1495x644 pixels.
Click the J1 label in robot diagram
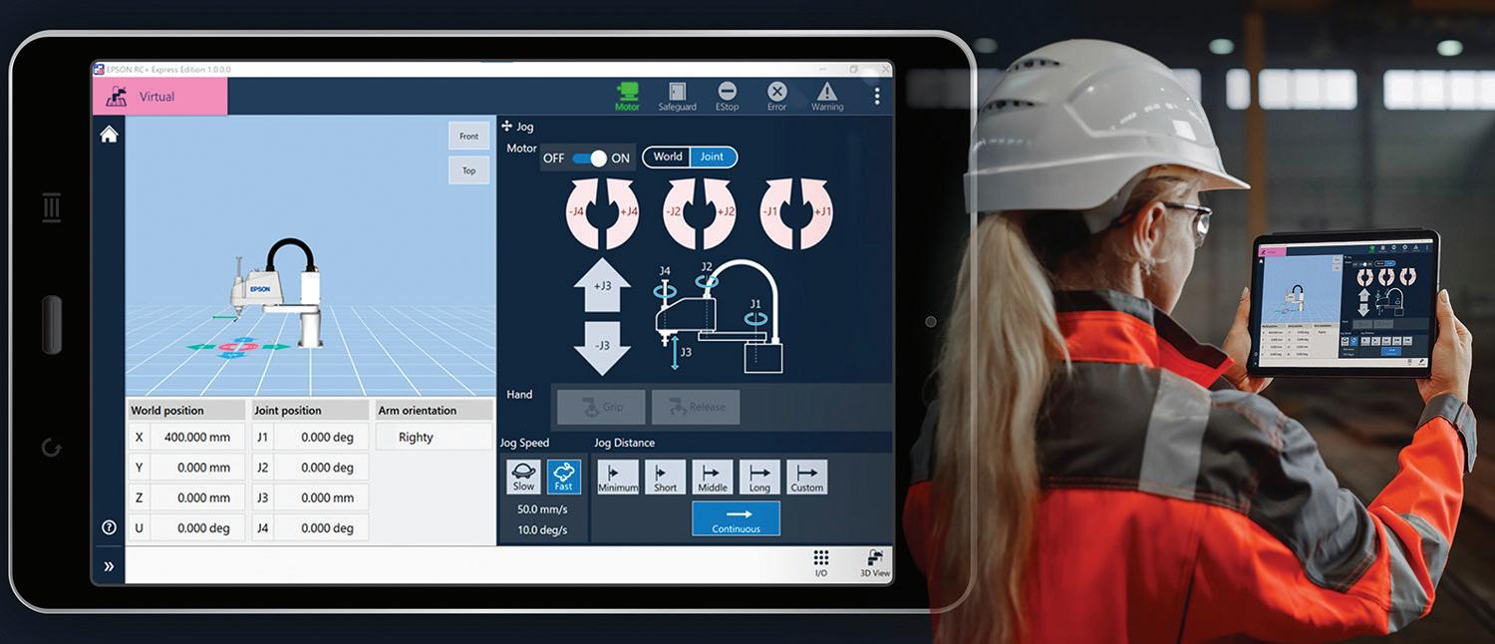[x=754, y=304]
